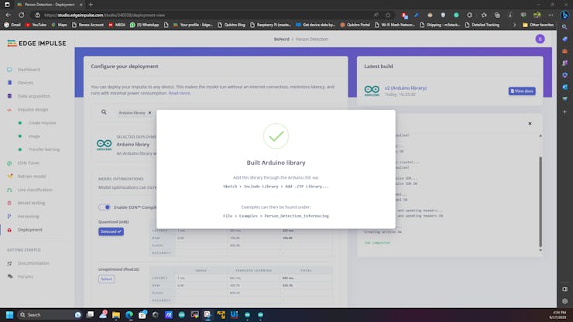573x322 pixels.
Task: Open Versioning page
Action: tap(28, 217)
